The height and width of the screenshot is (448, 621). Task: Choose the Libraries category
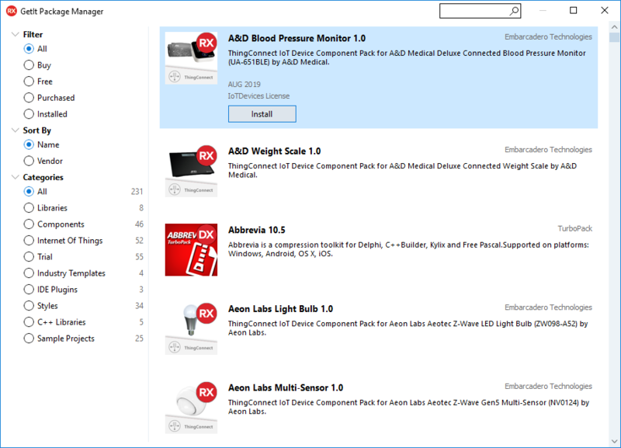point(29,207)
